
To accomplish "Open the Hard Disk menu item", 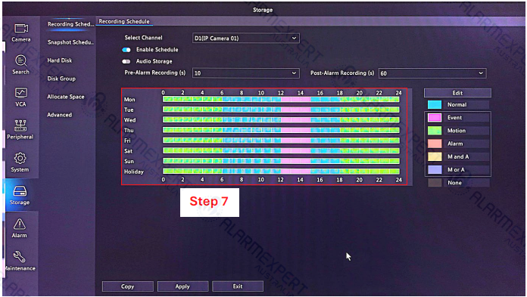I will pyautogui.click(x=60, y=60).
